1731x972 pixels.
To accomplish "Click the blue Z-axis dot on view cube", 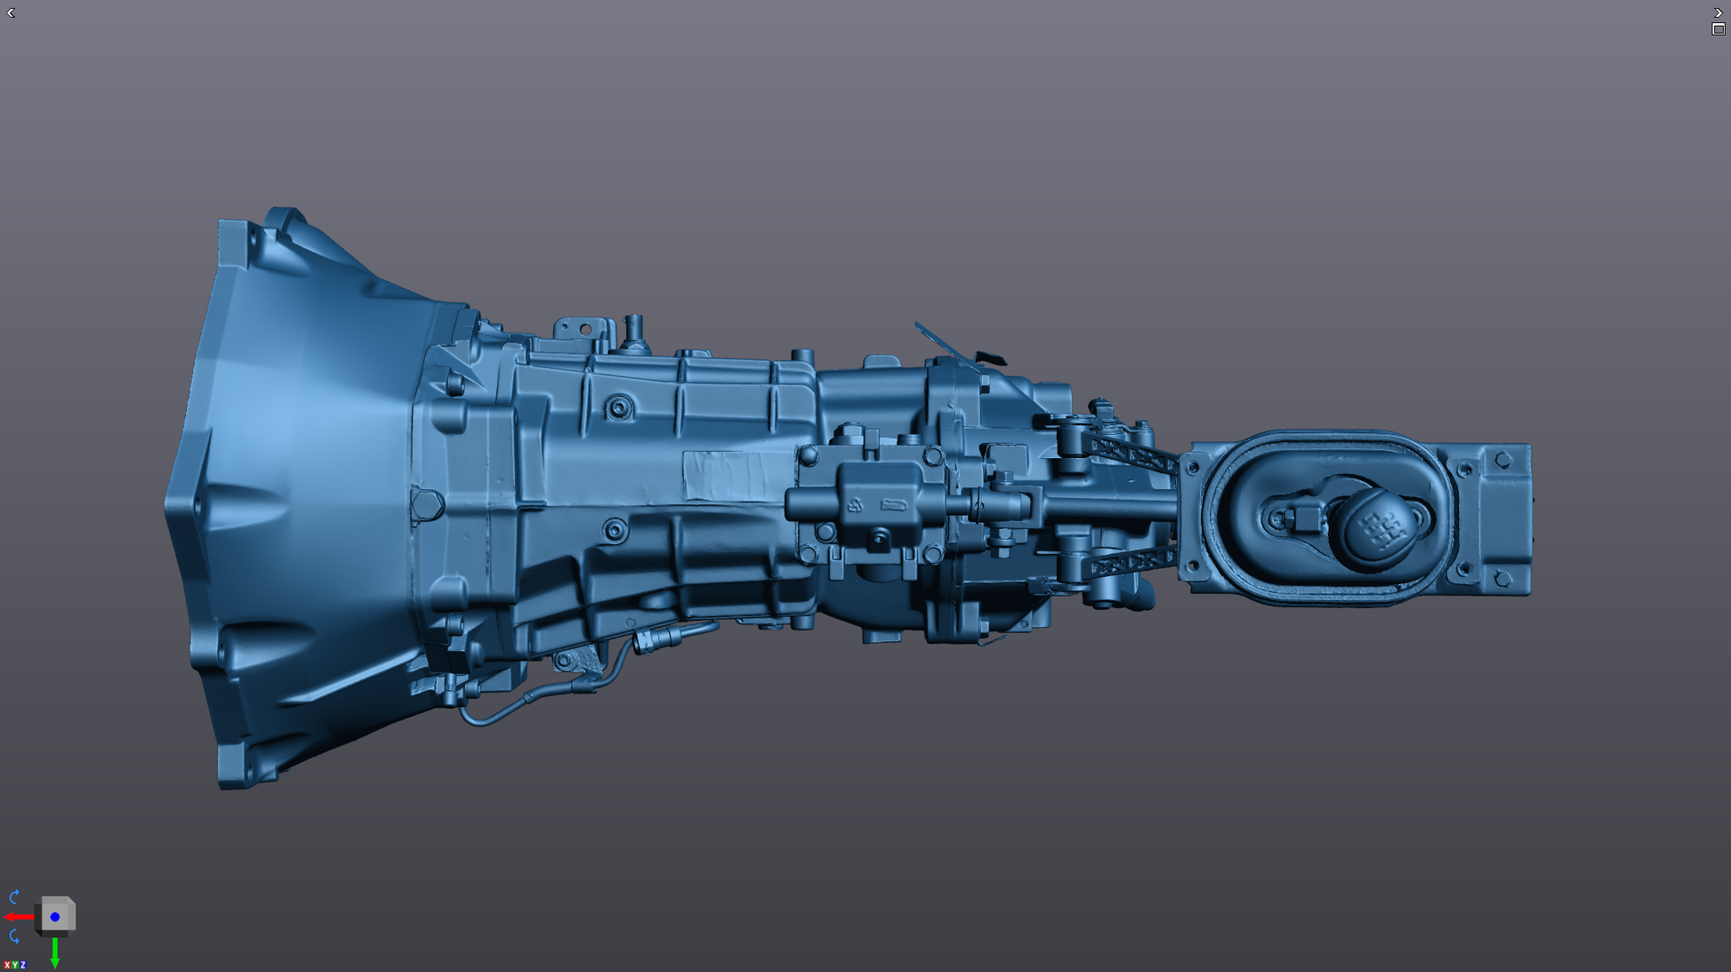I will [x=55, y=917].
